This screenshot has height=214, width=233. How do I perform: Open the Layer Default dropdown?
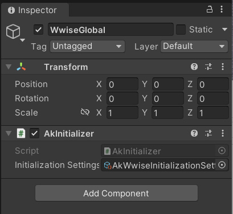[x=194, y=46]
